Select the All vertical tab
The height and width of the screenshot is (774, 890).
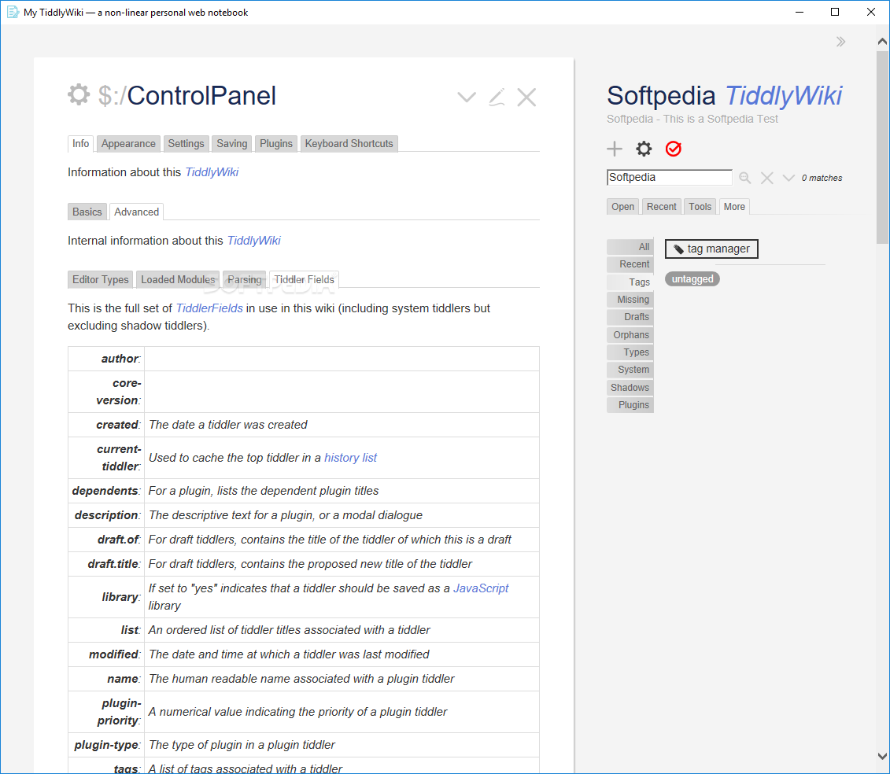tap(630, 247)
